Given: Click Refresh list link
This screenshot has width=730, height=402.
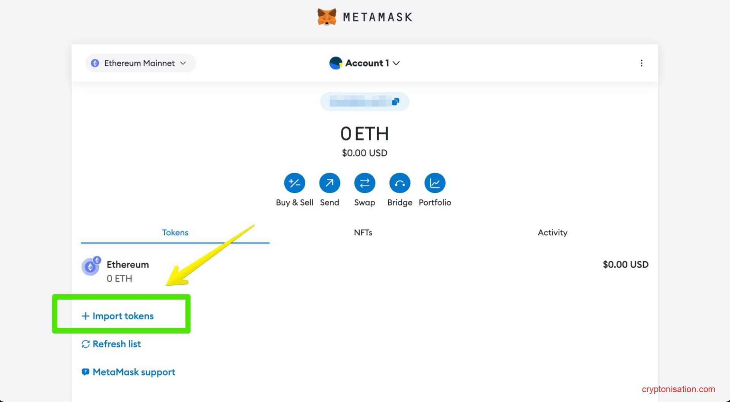Looking at the screenshot, I should pyautogui.click(x=111, y=344).
